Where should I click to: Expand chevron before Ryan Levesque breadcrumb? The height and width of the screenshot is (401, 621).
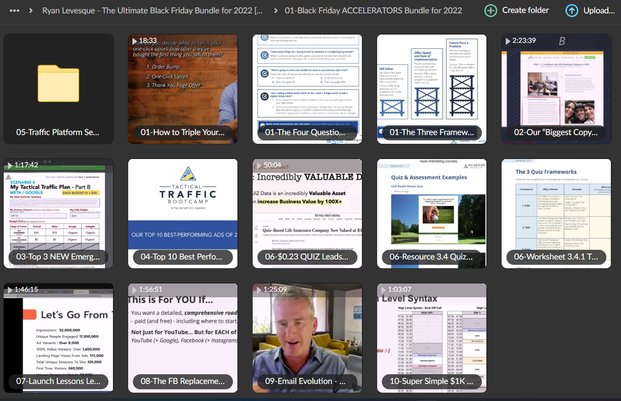[31, 11]
